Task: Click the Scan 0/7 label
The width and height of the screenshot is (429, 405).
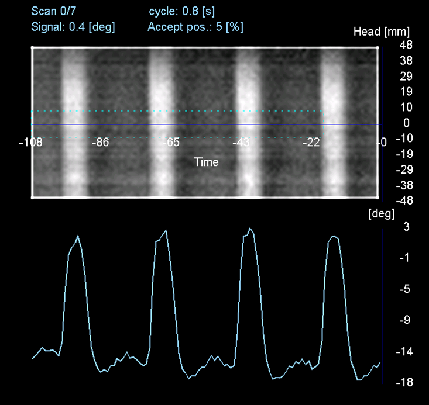Action: tap(53, 11)
